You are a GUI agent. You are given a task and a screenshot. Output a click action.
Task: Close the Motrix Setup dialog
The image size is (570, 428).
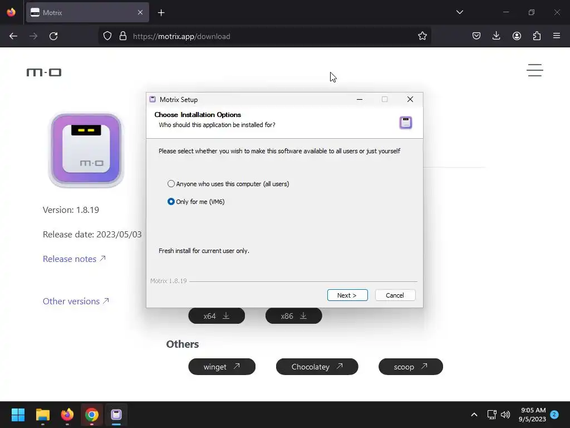410,99
